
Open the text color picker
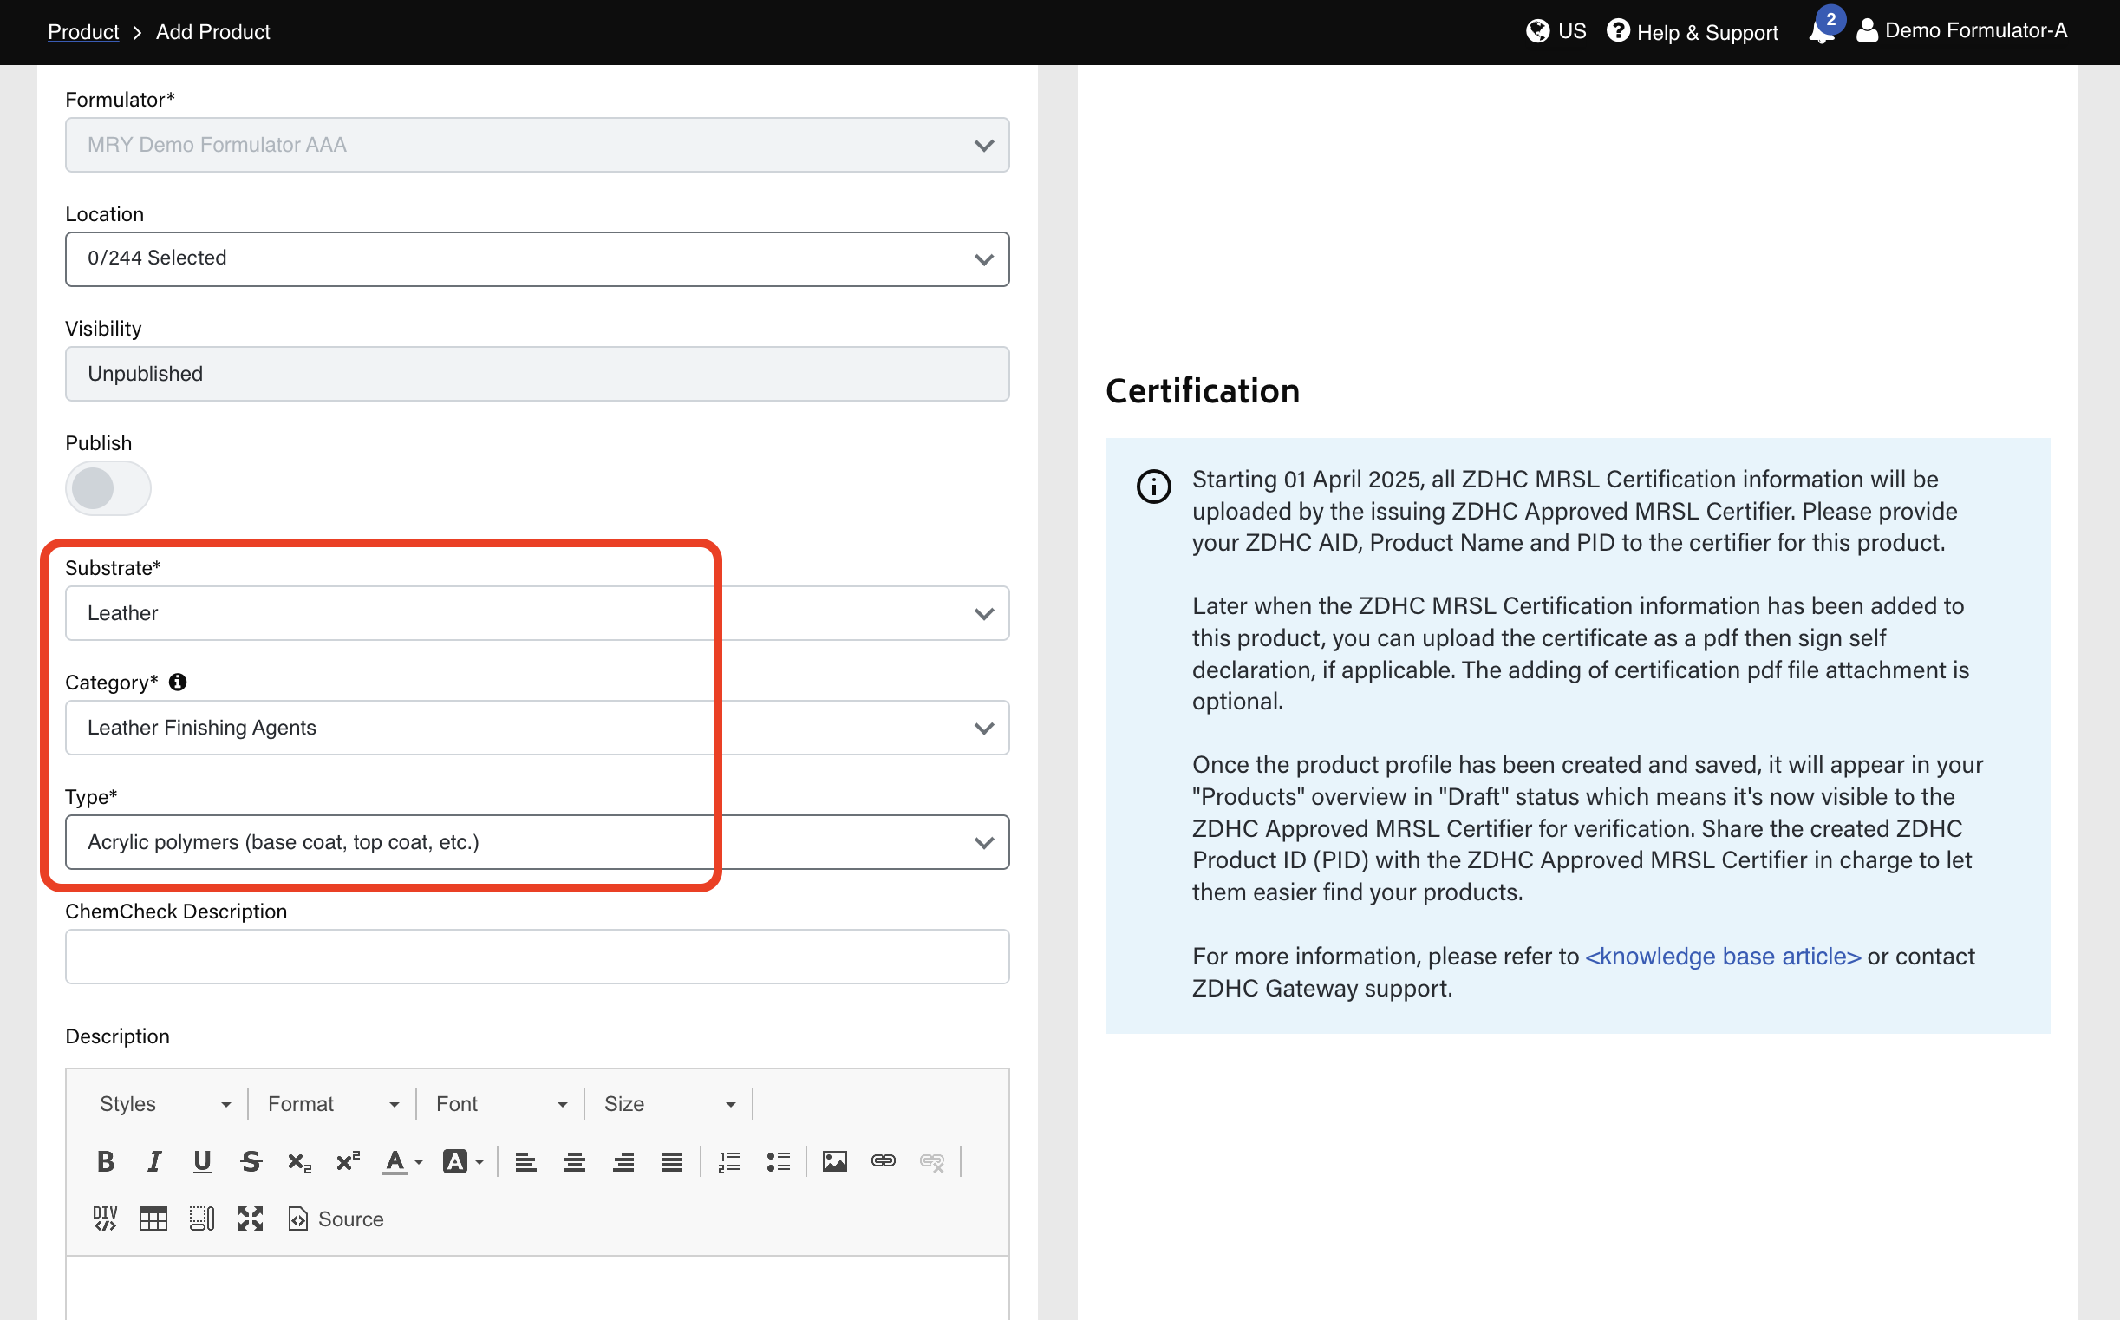[x=403, y=1161]
